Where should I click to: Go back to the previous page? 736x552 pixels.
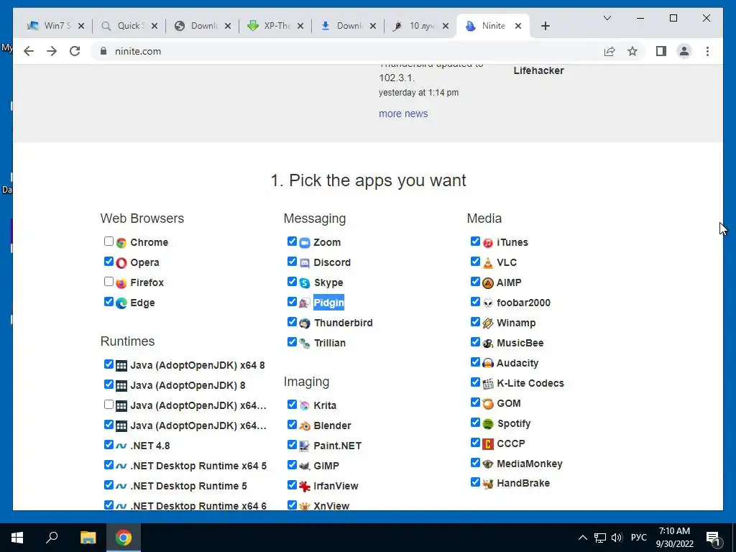pos(29,51)
